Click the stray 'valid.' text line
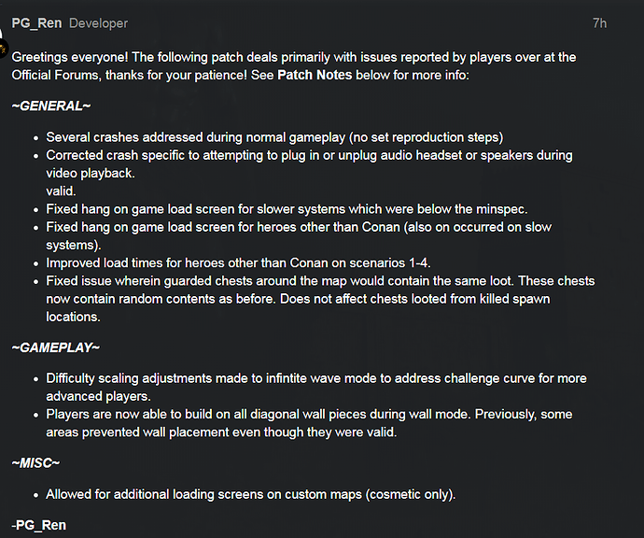Viewport: 644px width, 538px height. (61, 191)
